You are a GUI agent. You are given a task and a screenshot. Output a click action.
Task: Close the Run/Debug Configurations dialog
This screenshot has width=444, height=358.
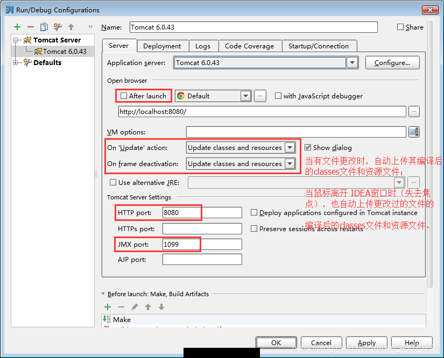pos(430,10)
